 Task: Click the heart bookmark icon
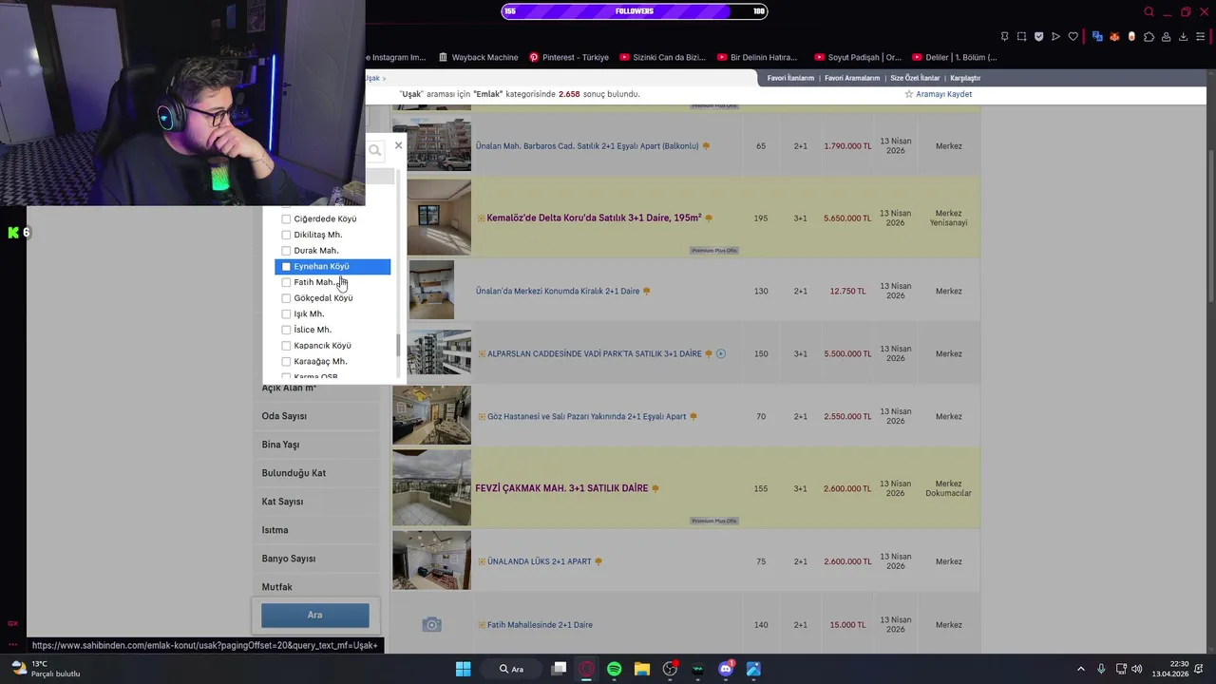coord(1073,37)
